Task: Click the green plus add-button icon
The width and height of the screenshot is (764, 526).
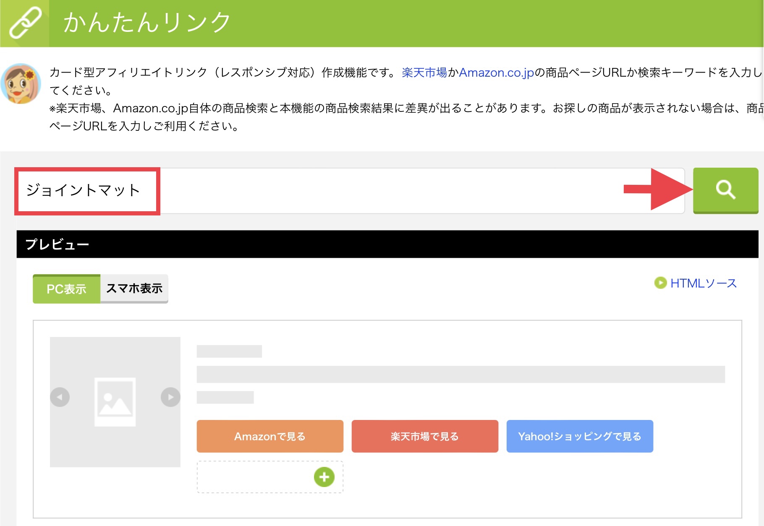Action: 324,477
